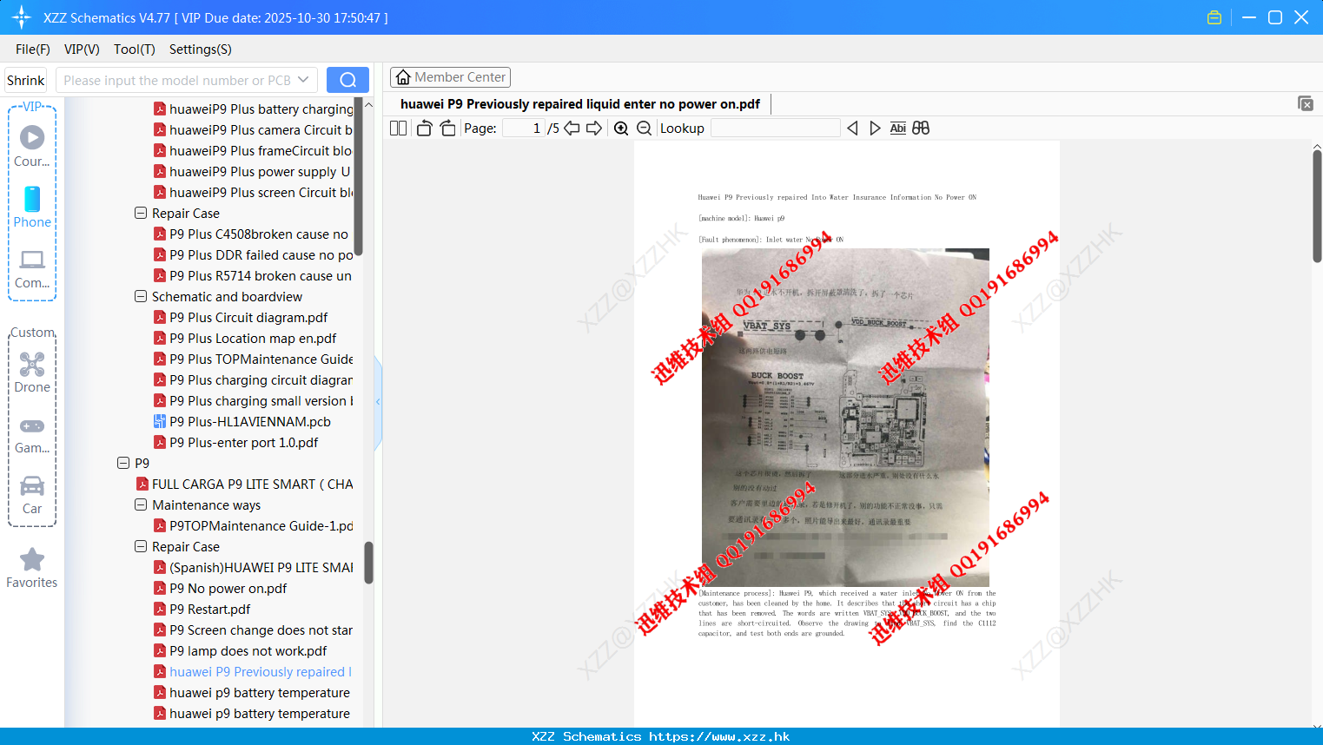1323x745 pixels.
Task: Click the Lookup search text field
Action: pos(775,129)
